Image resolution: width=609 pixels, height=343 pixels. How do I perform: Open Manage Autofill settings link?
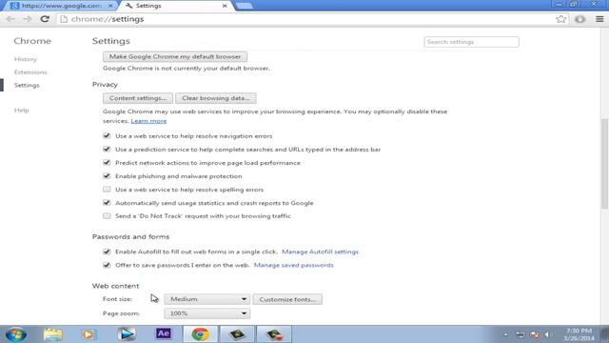[x=321, y=252]
